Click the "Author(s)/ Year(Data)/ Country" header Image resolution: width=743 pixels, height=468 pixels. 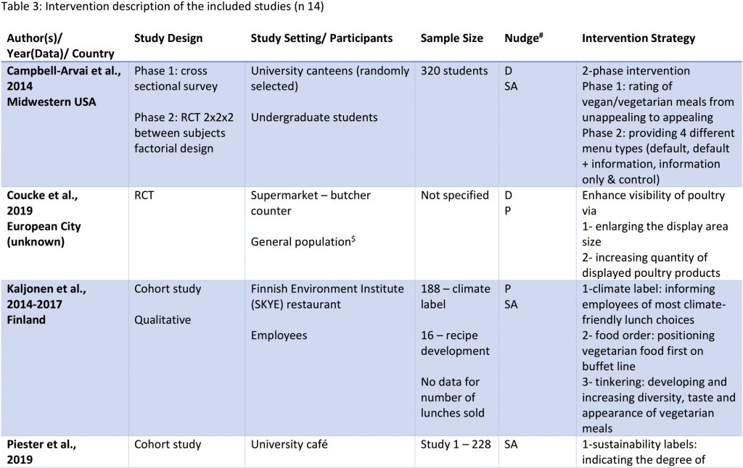tap(60, 46)
